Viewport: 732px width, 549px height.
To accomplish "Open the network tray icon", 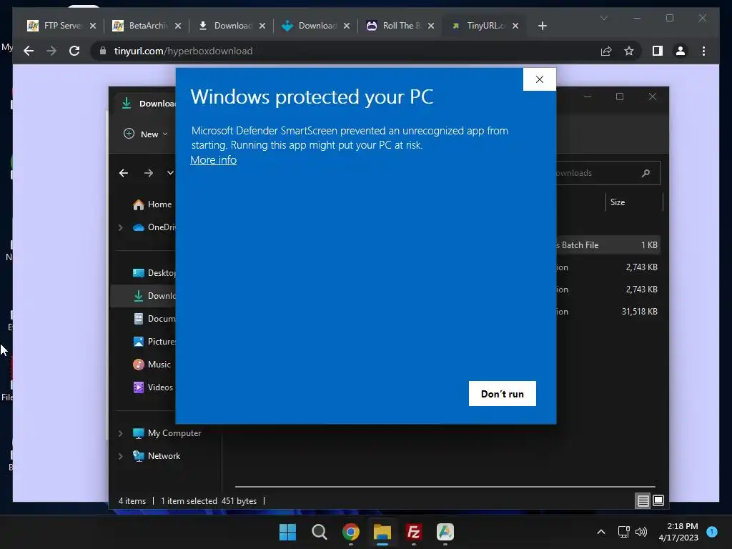I will point(623,532).
